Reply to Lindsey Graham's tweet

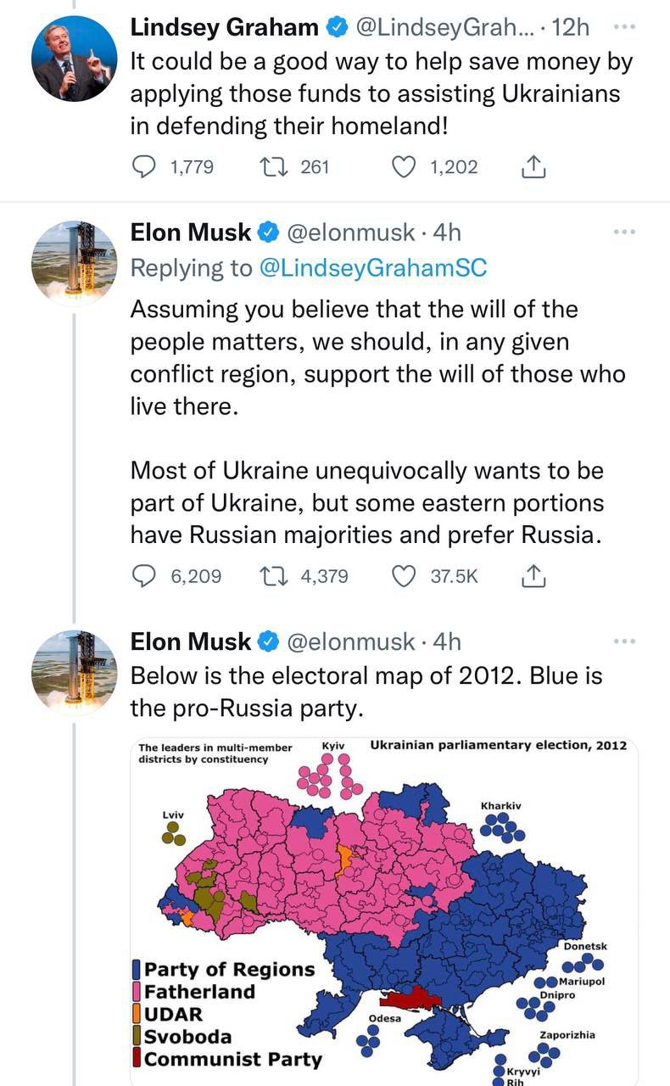coord(146,167)
